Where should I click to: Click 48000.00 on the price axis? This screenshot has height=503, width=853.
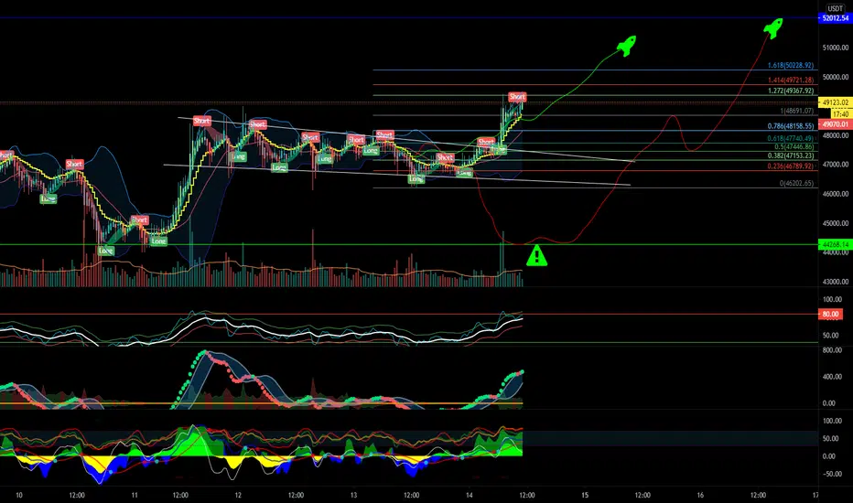[x=835, y=136]
